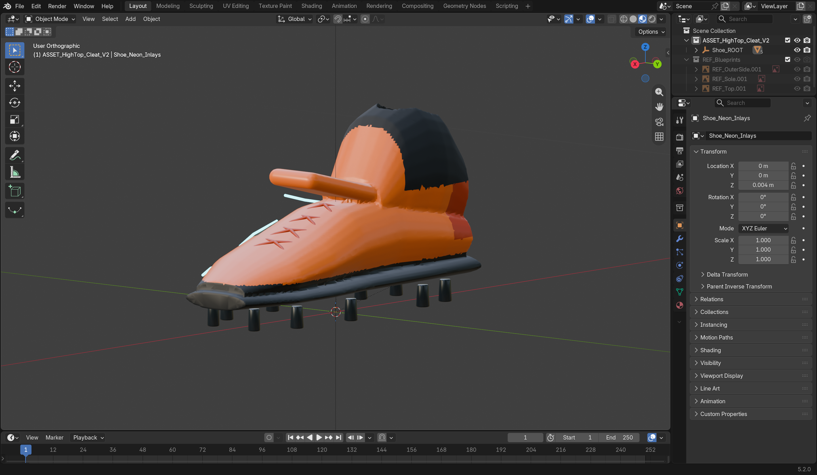Image resolution: width=817 pixels, height=475 pixels.
Task: Toggle viewport overlays button
Action: pos(590,19)
